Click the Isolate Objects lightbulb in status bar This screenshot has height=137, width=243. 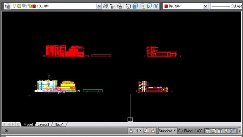click(x=226, y=131)
